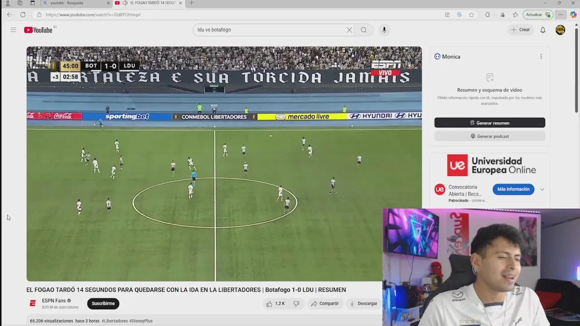This screenshot has width=580, height=326.
Task: Open browser settings three-dot menu
Action: [561, 14]
